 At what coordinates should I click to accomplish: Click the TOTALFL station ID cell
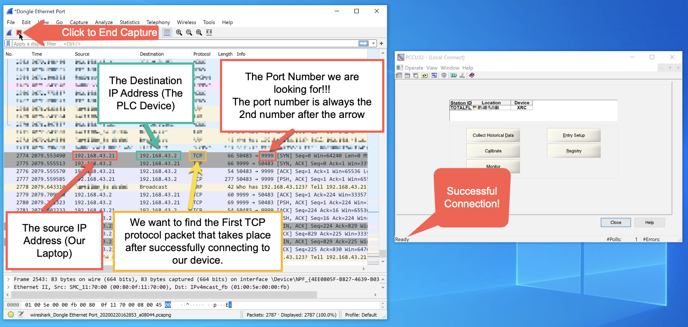(461, 108)
